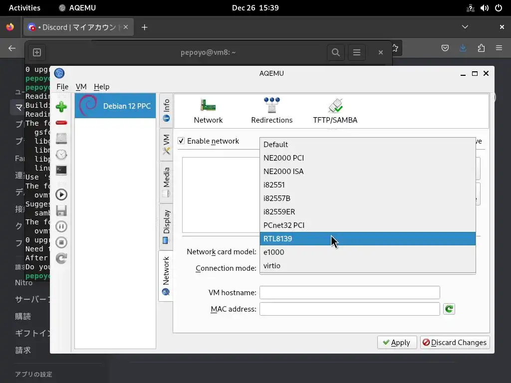The height and width of the screenshot is (383, 511).
Task: Click the terminal search icon
Action: pyautogui.click(x=336, y=52)
